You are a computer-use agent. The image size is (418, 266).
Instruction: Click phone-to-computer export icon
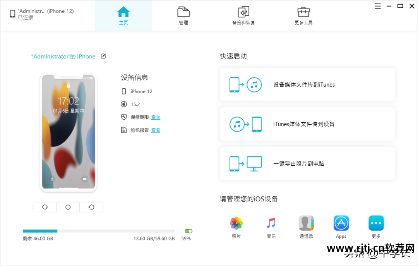point(245,164)
